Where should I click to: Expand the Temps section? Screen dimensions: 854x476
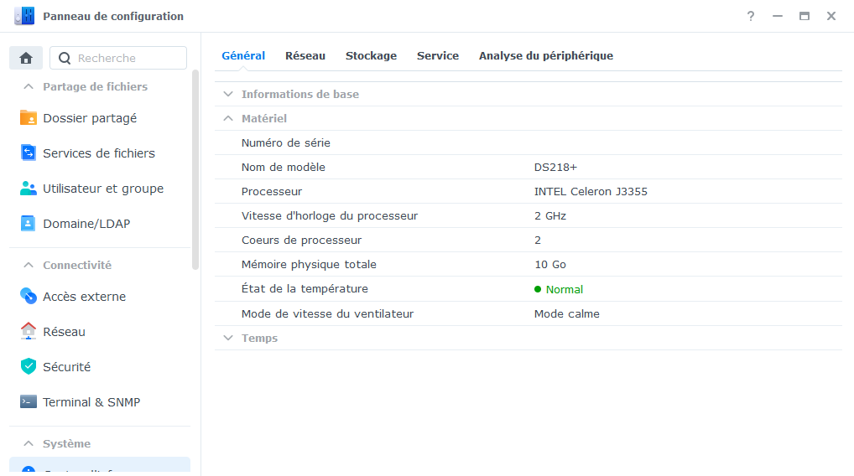[228, 339]
